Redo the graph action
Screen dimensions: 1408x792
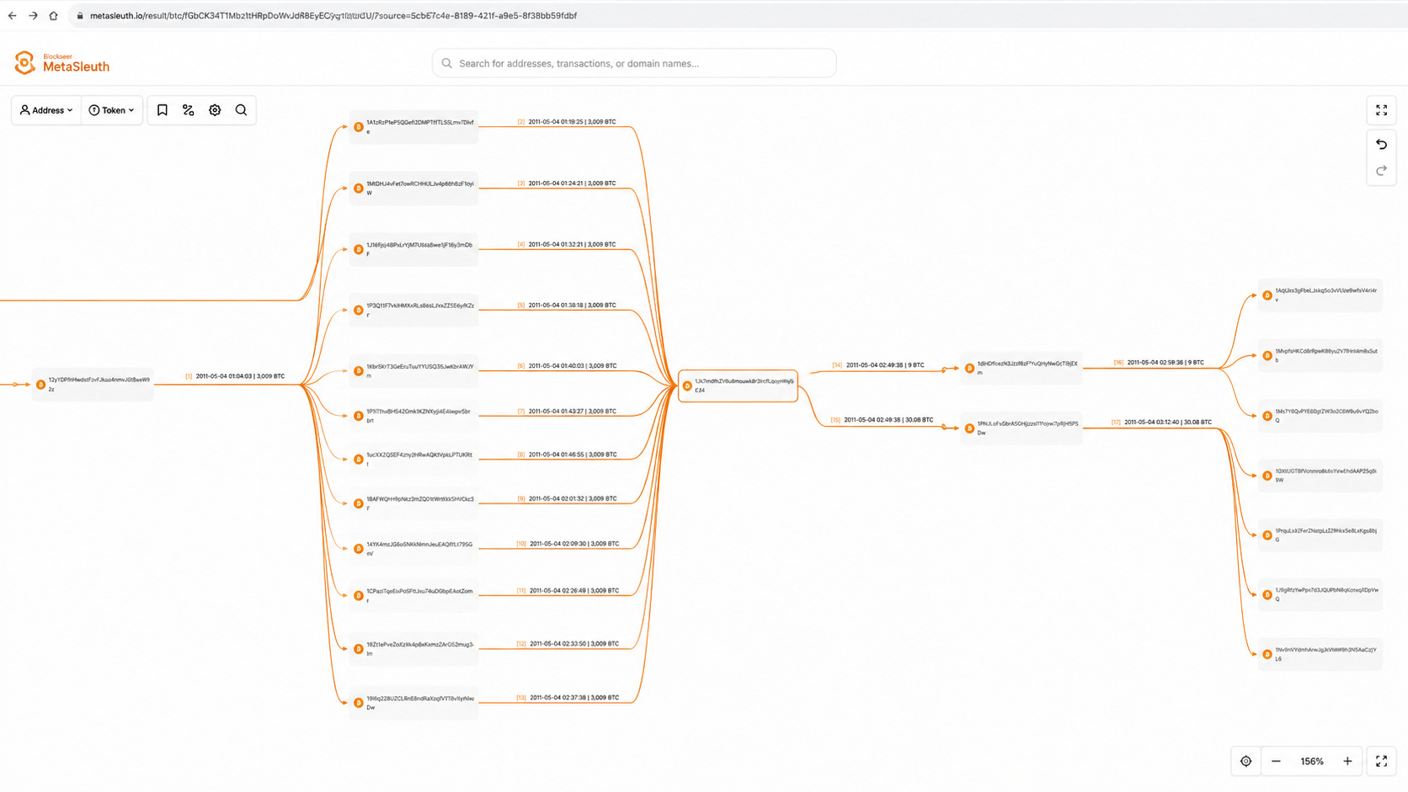point(1381,171)
